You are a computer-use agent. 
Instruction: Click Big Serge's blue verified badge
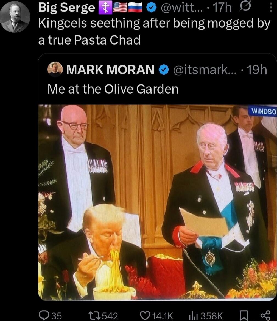pyautogui.click(x=152, y=8)
